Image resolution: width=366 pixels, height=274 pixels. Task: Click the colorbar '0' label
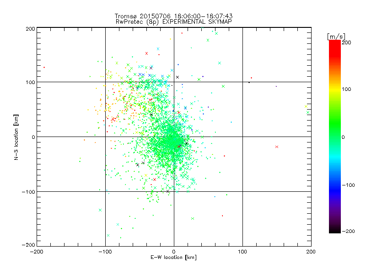coord(343,137)
